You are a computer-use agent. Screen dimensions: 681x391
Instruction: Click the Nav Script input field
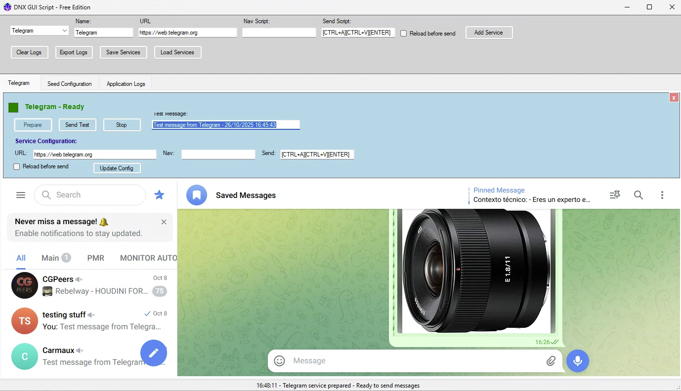279,33
